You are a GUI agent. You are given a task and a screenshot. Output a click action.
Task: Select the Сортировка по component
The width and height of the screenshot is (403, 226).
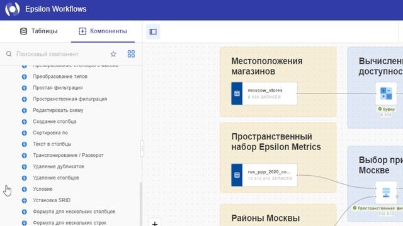pyautogui.click(x=50, y=132)
